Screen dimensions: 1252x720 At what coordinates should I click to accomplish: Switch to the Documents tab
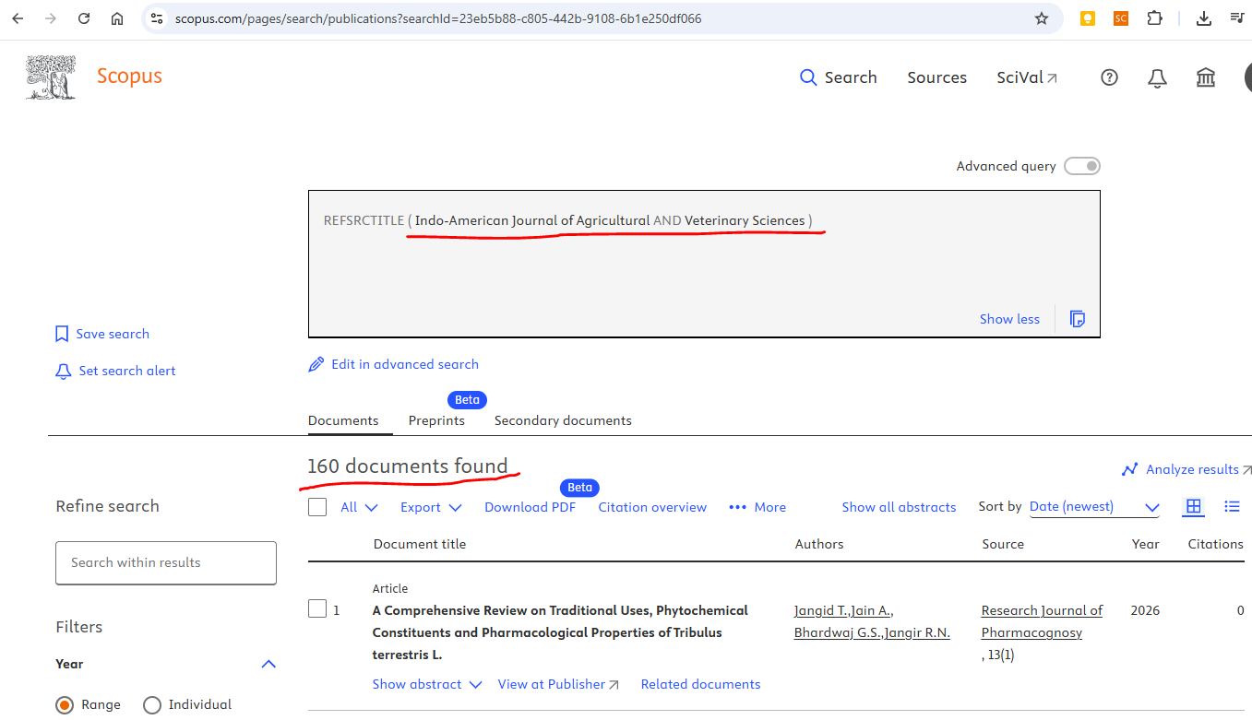343,420
